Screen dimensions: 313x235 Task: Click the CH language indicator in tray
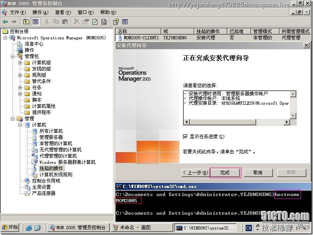[248, 228]
